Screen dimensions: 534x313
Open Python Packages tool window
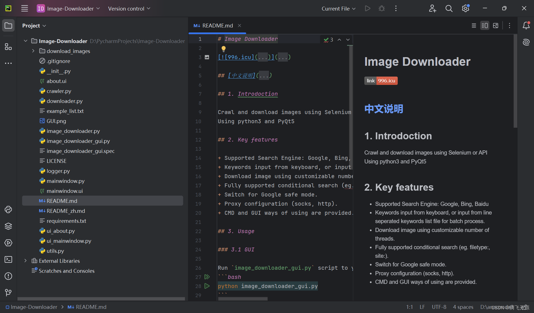click(8, 209)
